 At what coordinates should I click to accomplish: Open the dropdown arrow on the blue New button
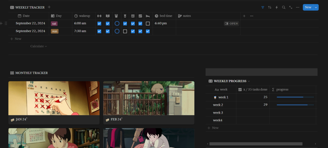tap(316, 7)
